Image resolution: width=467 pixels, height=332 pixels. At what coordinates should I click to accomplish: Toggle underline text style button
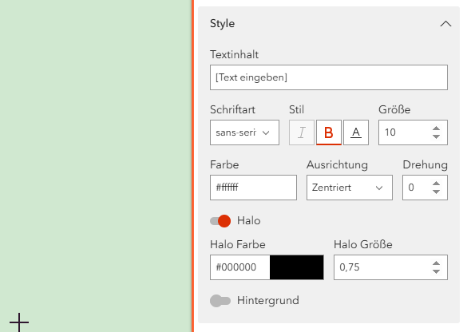(x=356, y=132)
